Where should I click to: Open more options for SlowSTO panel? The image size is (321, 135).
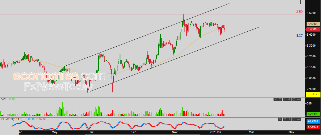tap(298, 119)
